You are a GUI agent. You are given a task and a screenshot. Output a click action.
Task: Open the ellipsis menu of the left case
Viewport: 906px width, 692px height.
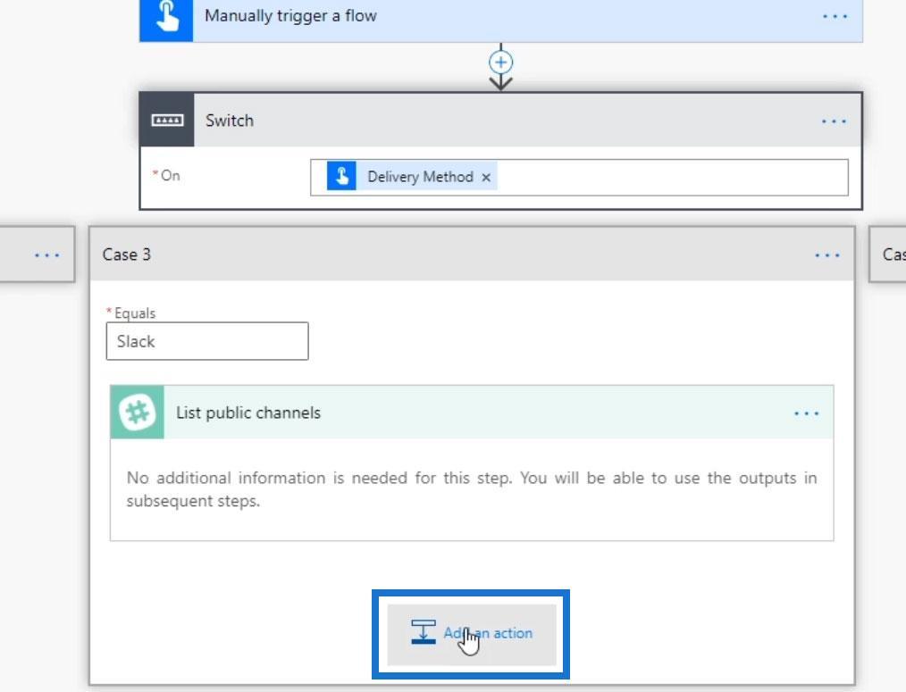coord(46,254)
